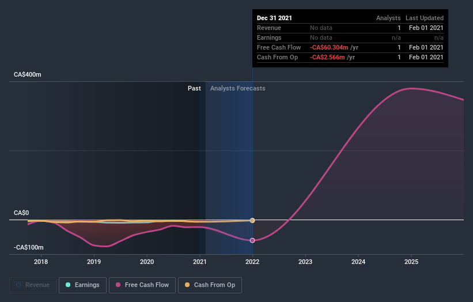Click the 2018 x-axis label
The width and height of the screenshot is (473, 302).
click(41, 262)
